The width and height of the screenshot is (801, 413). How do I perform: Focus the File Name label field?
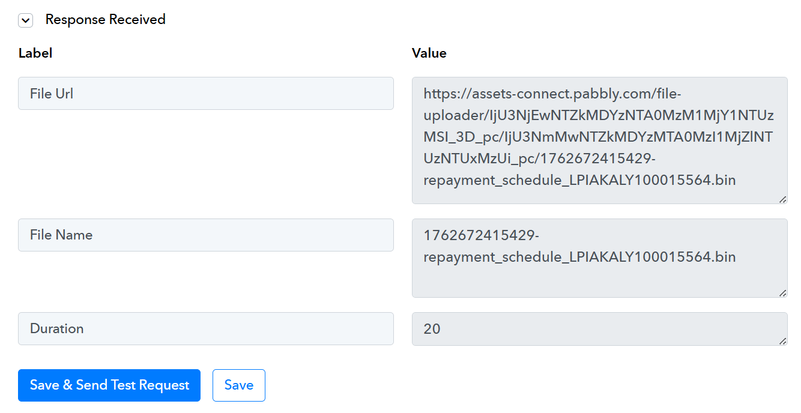(205, 235)
